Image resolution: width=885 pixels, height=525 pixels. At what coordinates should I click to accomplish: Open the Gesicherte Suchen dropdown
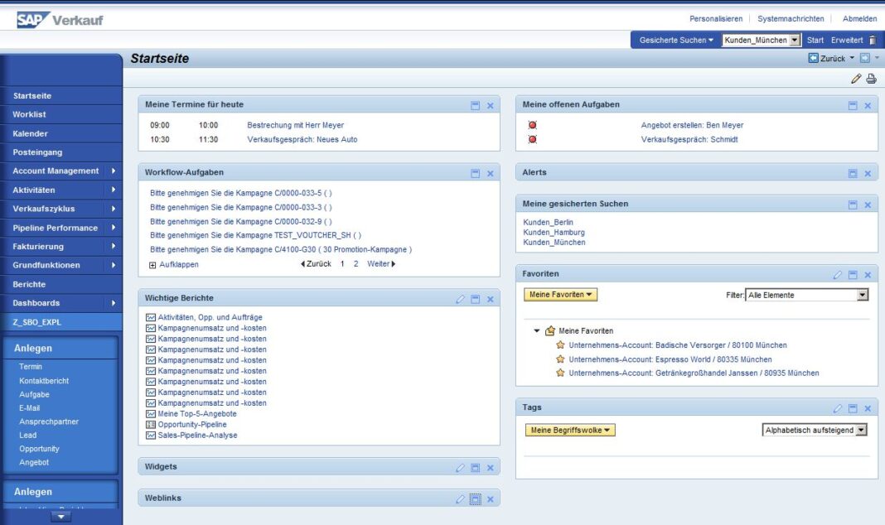click(x=676, y=40)
